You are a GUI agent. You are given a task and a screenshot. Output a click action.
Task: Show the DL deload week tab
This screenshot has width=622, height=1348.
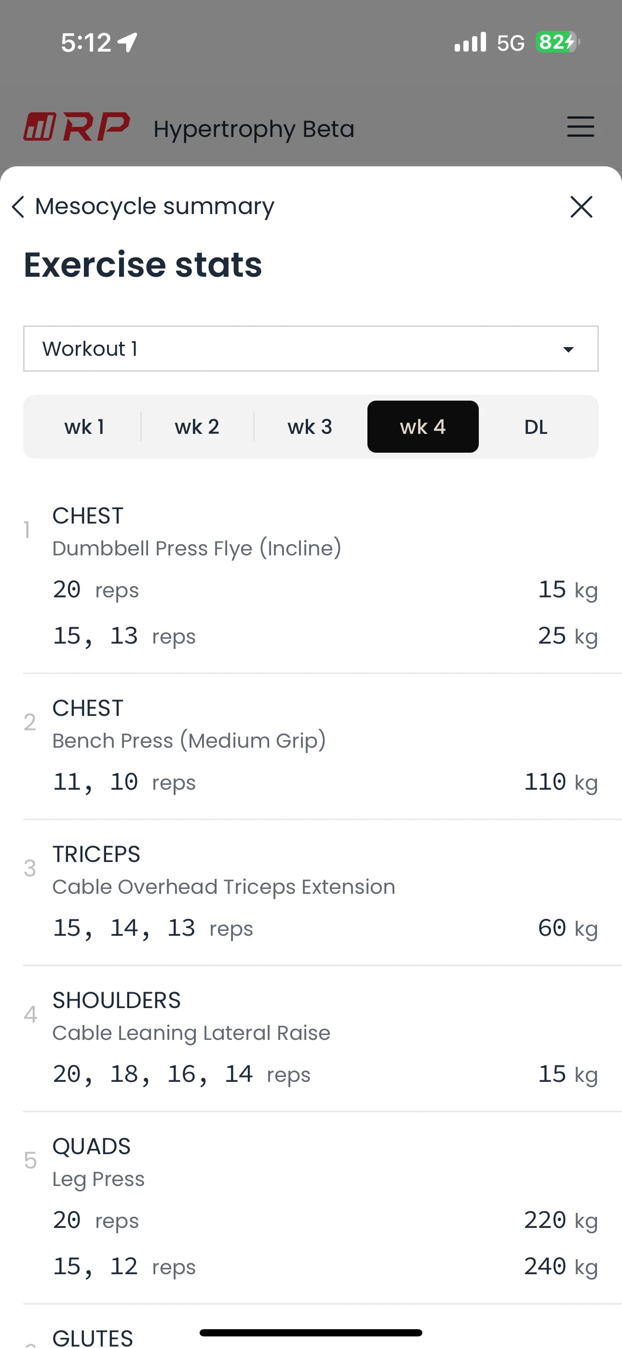pyautogui.click(x=536, y=427)
